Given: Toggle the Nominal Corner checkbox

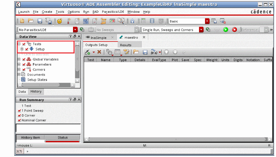Looking at the screenshot, I should click(x=20, y=120).
